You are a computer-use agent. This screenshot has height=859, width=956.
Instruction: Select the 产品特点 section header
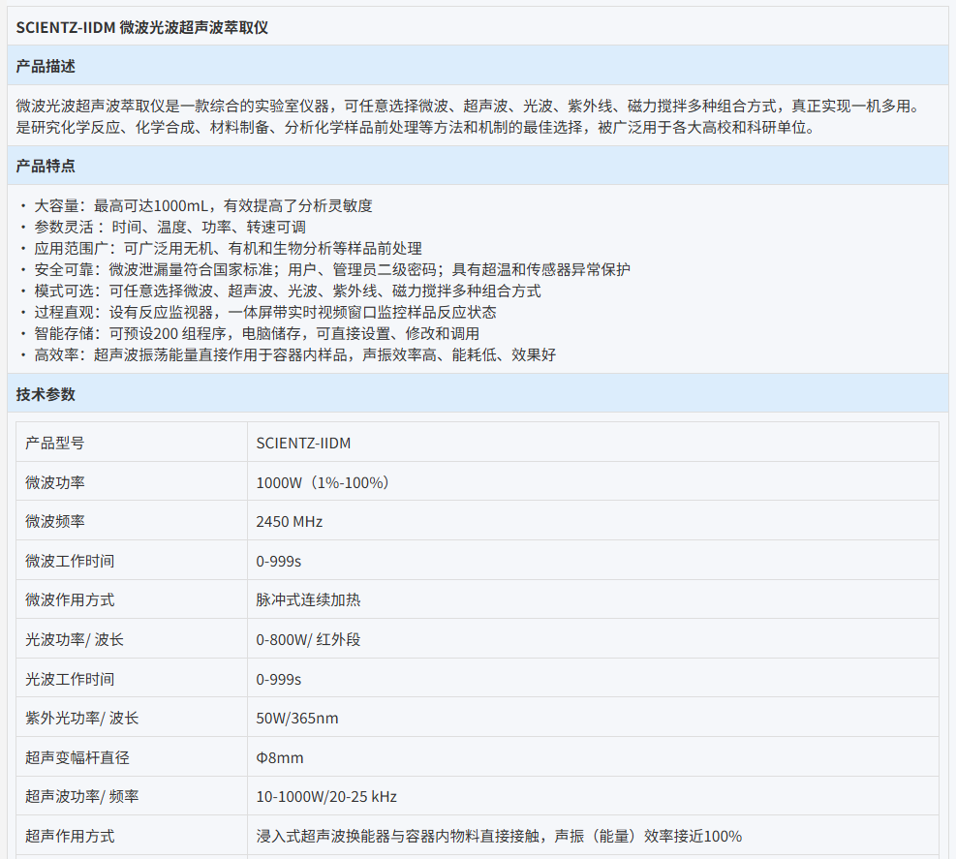coord(46,166)
